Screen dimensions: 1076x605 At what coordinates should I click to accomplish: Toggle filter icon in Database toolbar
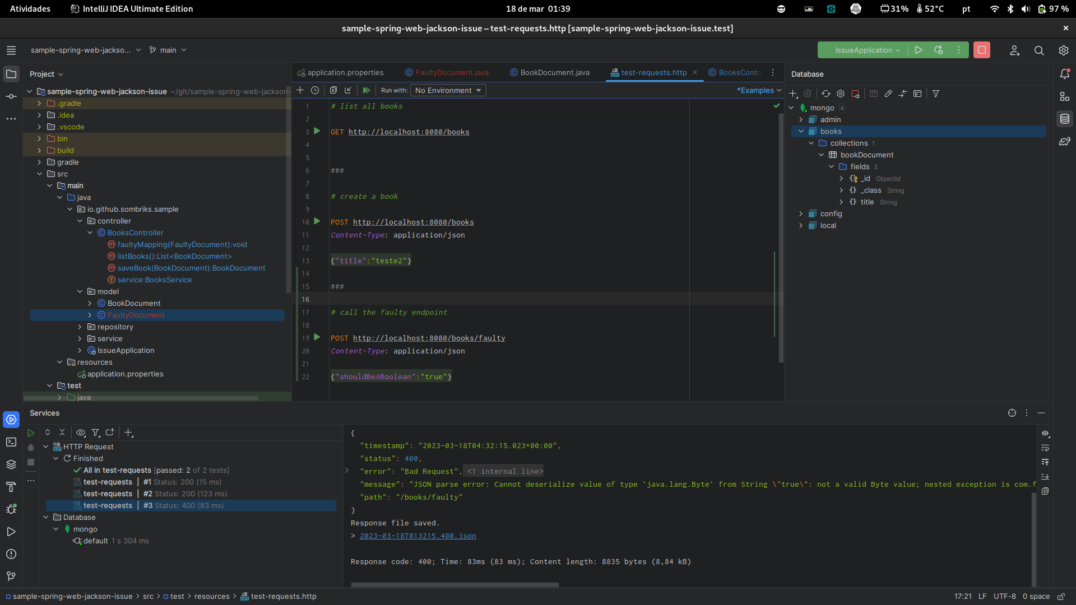936,94
